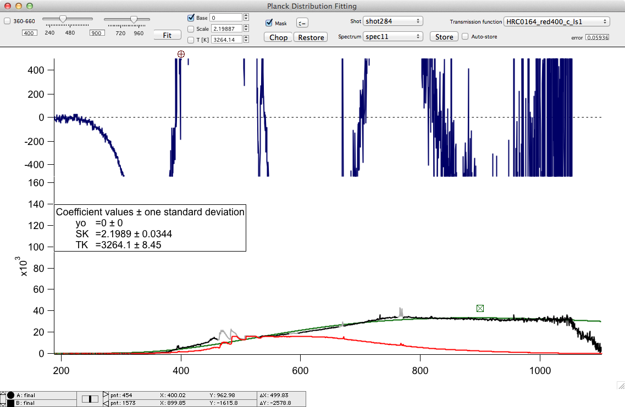Click the T [K] value stepper arrows

tap(246, 40)
